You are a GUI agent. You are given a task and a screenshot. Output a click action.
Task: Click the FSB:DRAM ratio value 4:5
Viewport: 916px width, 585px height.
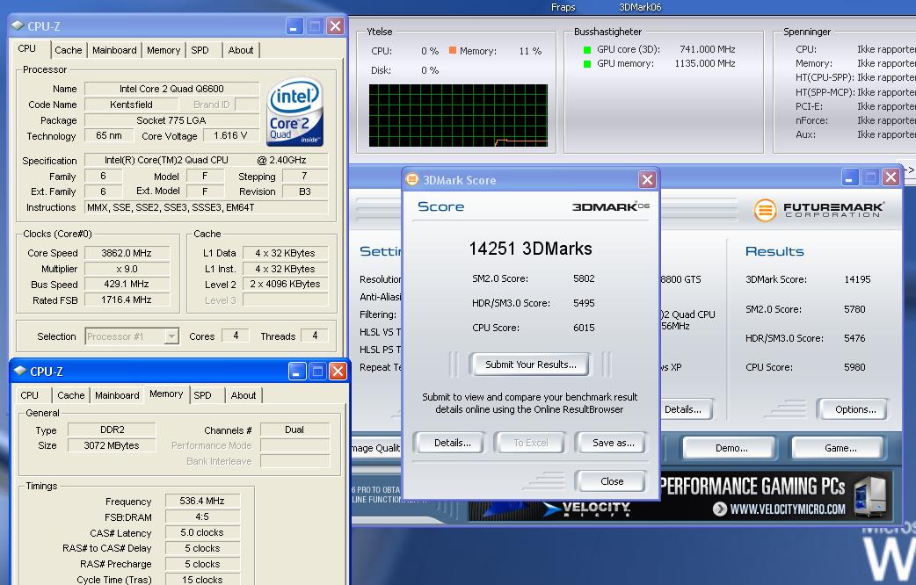click(x=202, y=516)
